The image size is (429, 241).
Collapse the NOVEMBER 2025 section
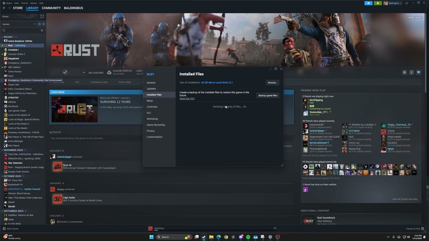point(3,150)
